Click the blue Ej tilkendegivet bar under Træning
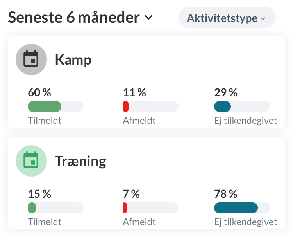 (x=236, y=207)
